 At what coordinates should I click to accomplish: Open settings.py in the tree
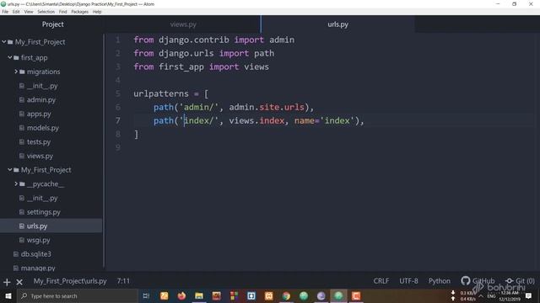coord(43,212)
